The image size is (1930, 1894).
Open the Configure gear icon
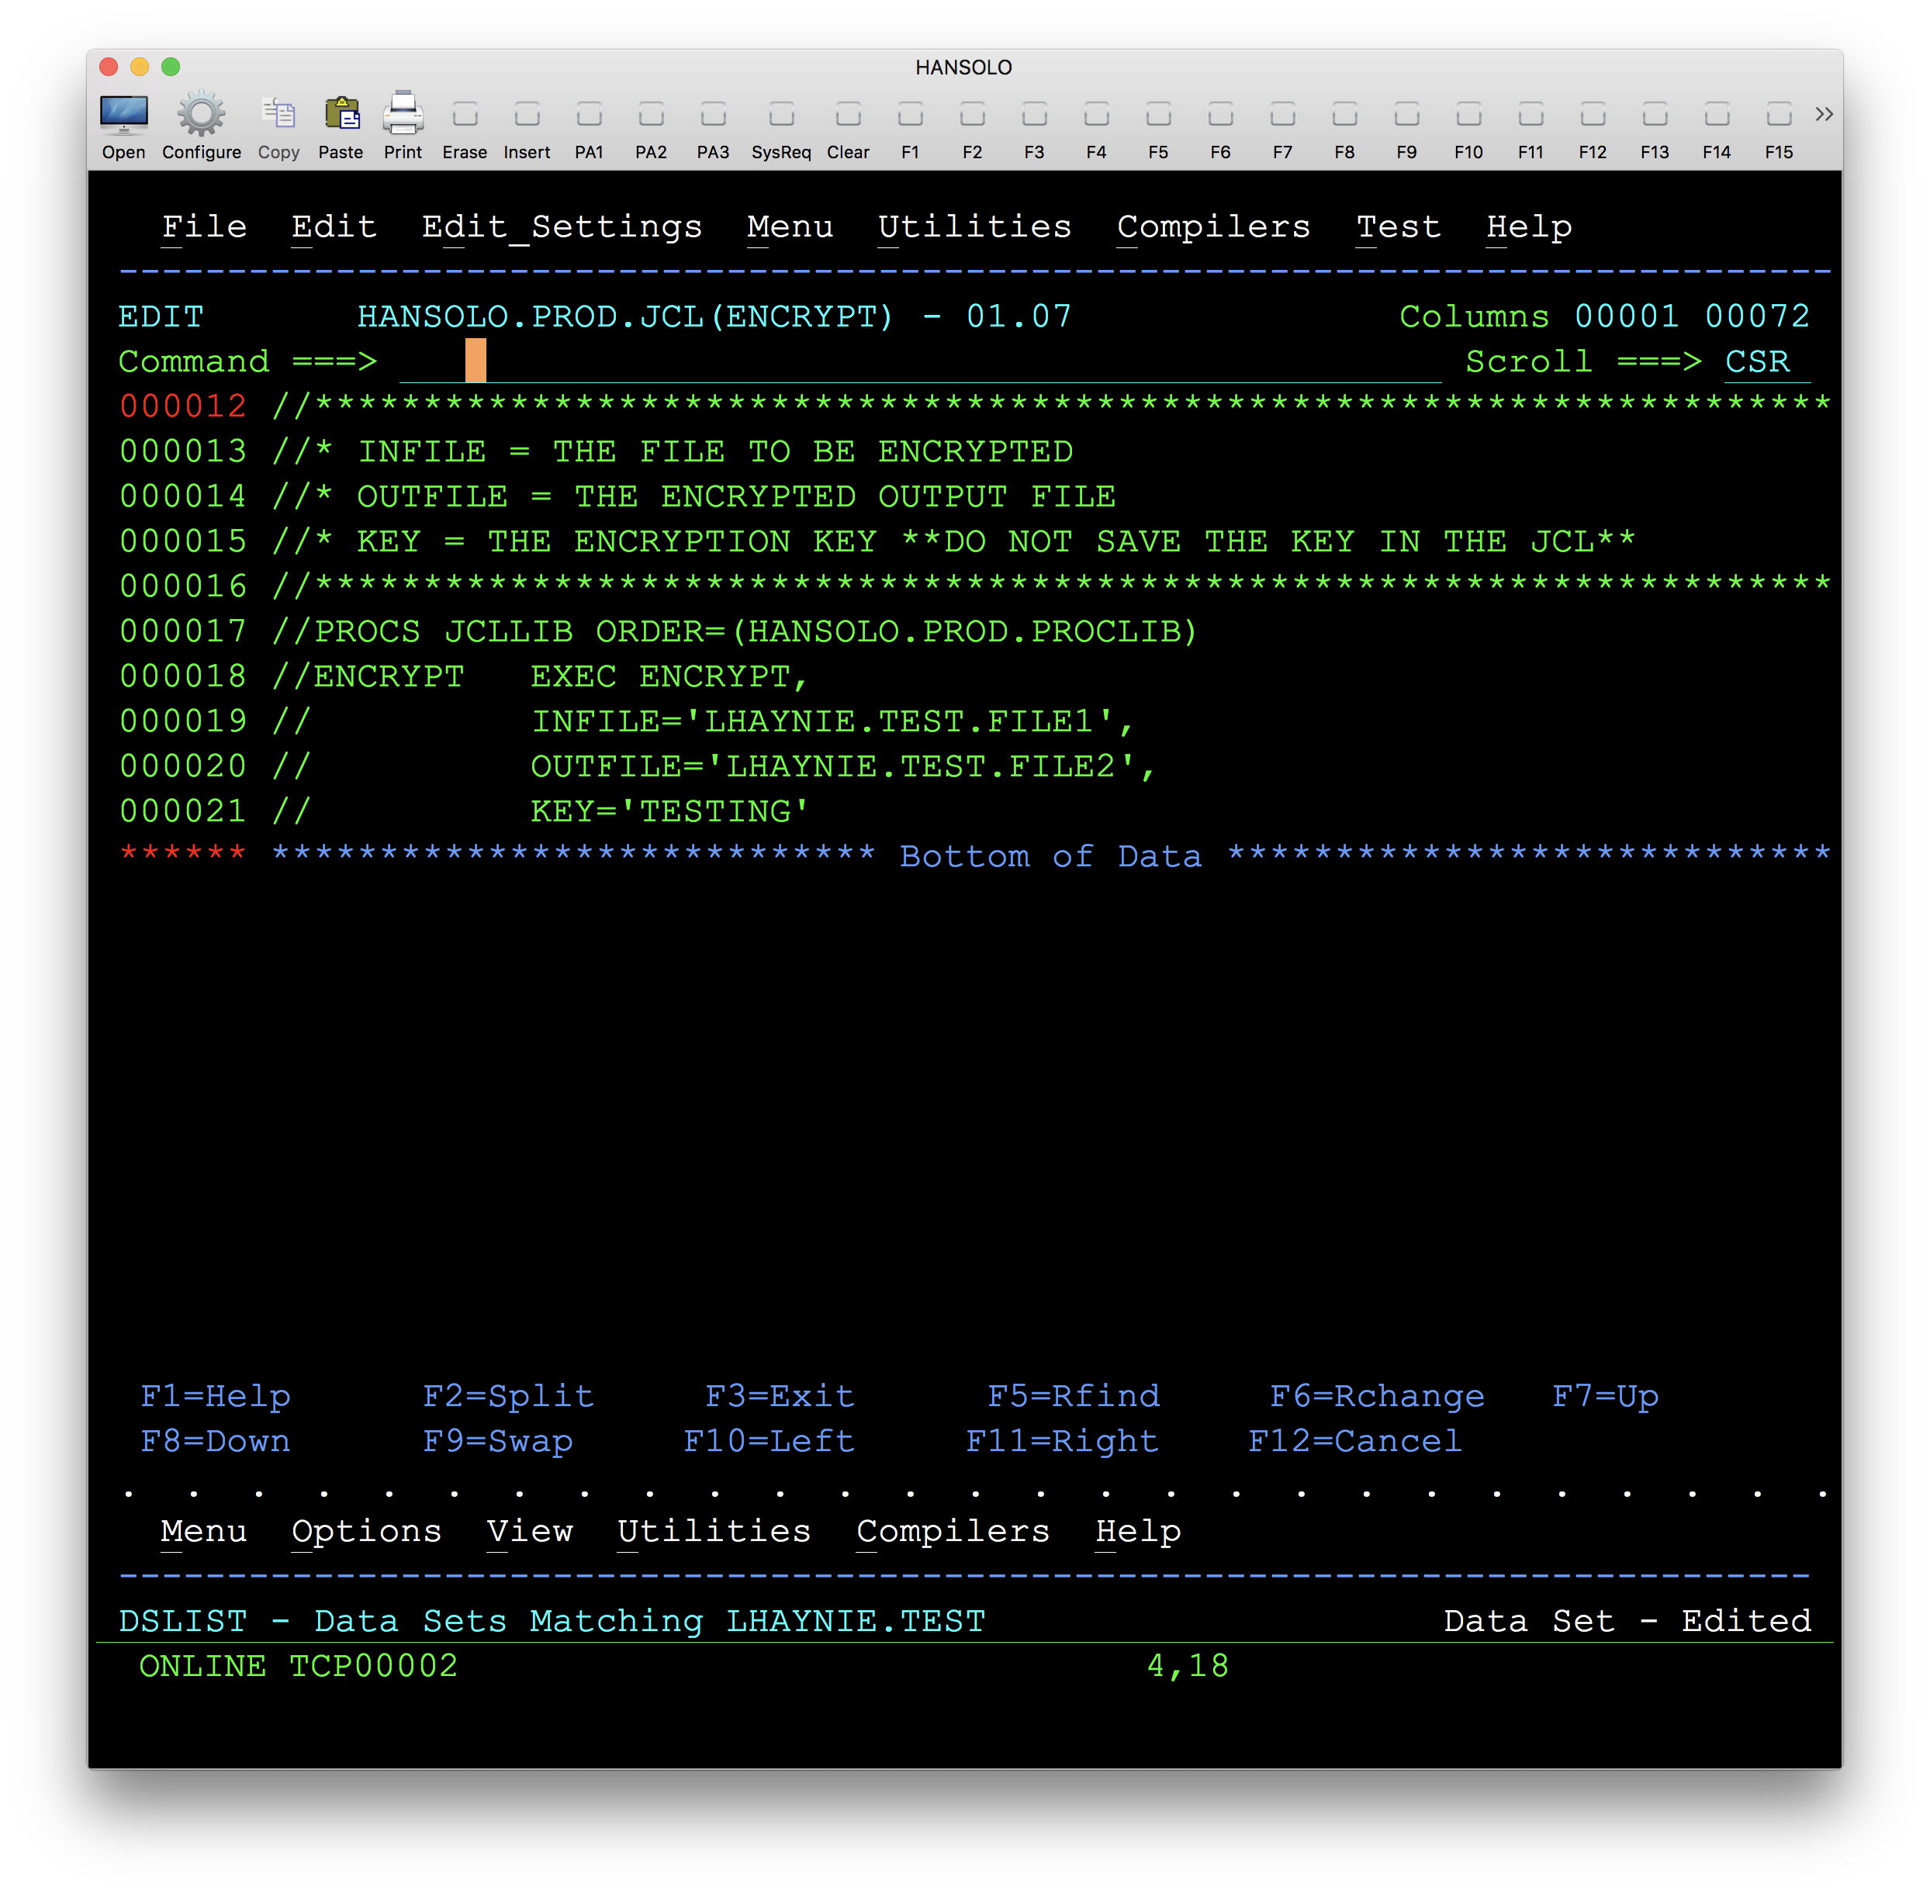(x=201, y=116)
